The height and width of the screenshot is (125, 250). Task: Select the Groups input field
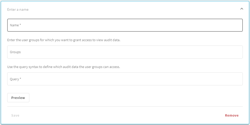pos(125,52)
